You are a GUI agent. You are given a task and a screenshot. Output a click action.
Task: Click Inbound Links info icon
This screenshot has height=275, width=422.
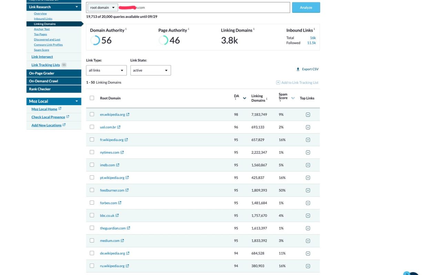click(314, 29)
